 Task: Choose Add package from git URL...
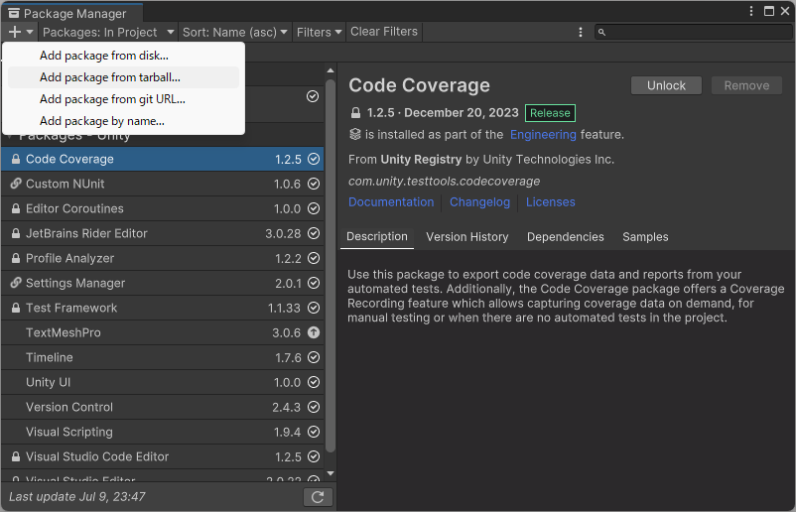pos(123,99)
